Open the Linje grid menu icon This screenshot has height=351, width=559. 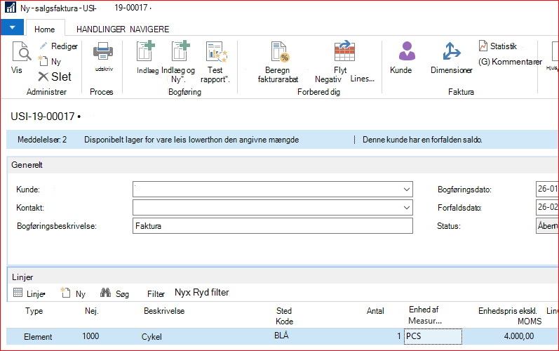18,293
